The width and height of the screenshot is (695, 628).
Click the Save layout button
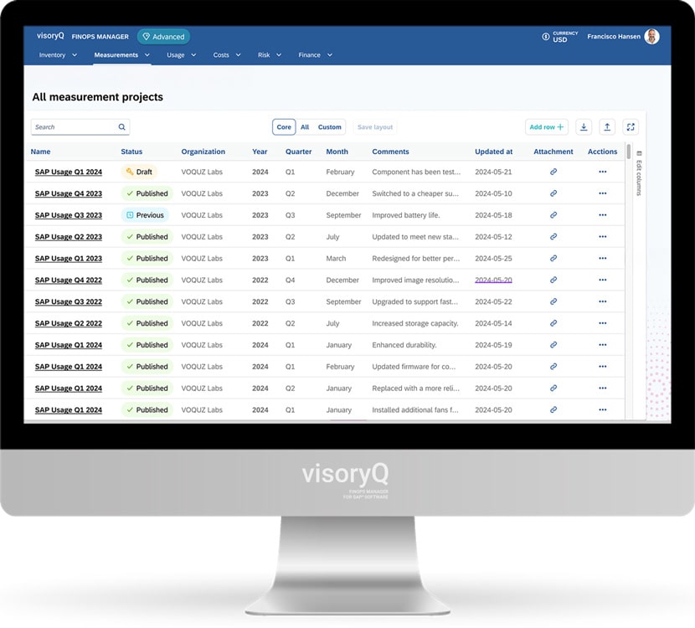[x=375, y=127]
